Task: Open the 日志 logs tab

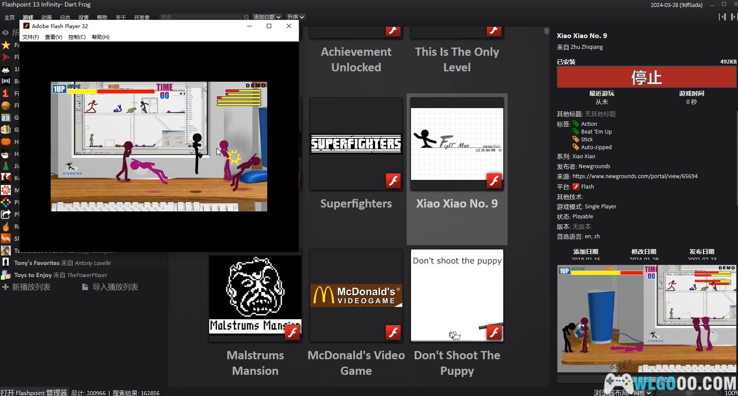Action: [x=65, y=18]
